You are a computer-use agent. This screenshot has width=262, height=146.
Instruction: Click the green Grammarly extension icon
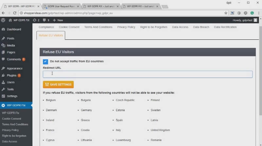252,13
